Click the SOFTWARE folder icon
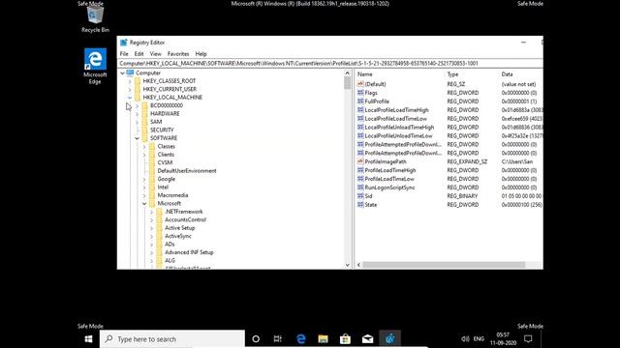This screenshot has width=620, height=348. click(145, 138)
